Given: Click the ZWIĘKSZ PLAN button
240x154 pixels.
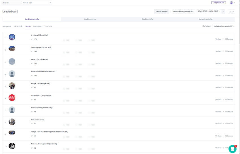Looking at the screenshot, I should [218, 3].
